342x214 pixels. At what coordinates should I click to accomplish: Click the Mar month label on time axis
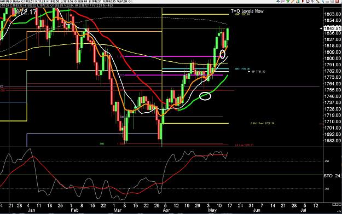coord(118,210)
